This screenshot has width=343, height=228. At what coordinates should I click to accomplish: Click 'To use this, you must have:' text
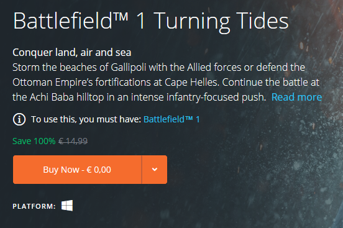[86, 119]
